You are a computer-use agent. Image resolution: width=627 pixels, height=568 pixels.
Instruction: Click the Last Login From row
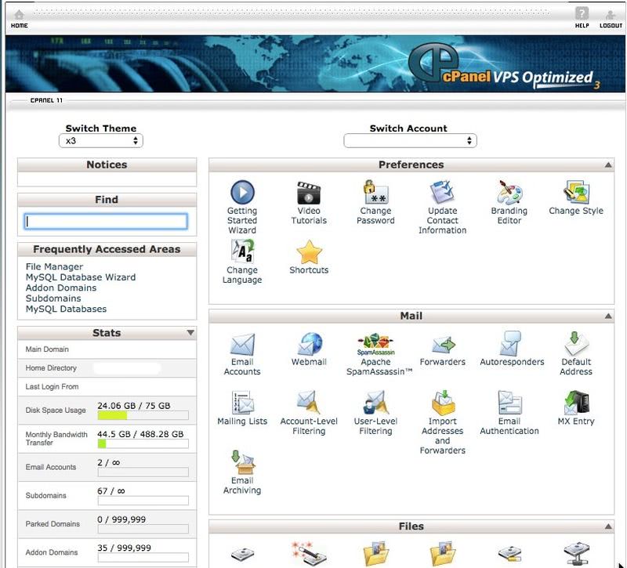coord(107,387)
